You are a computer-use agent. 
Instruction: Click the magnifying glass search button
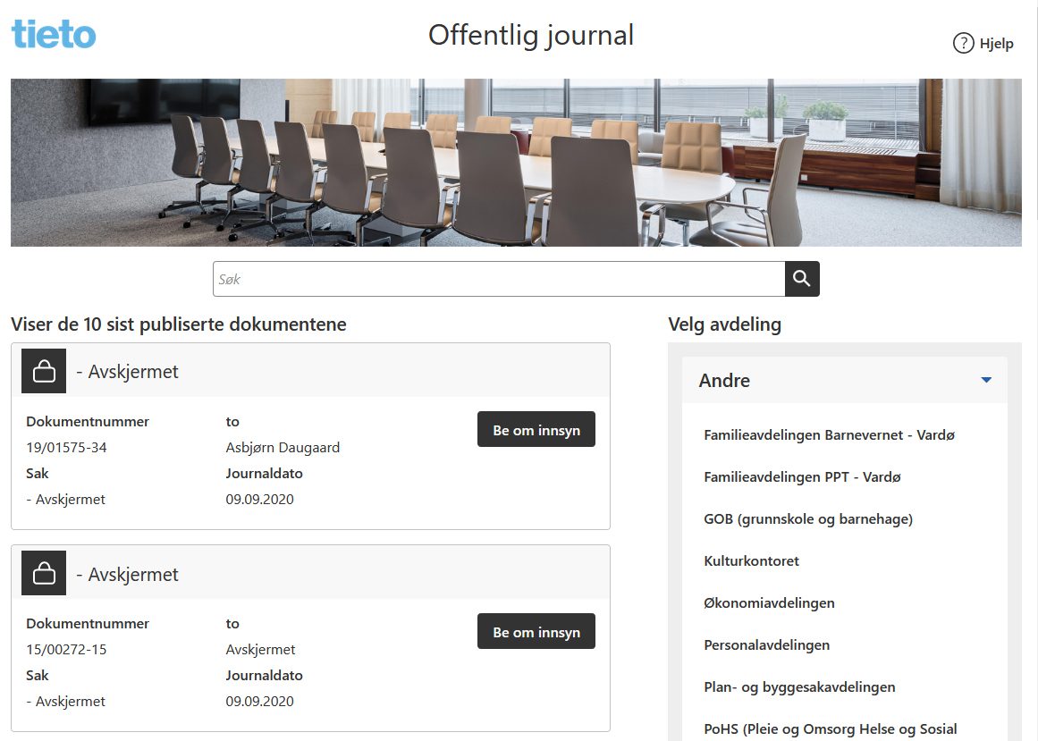(x=801, y=279)
